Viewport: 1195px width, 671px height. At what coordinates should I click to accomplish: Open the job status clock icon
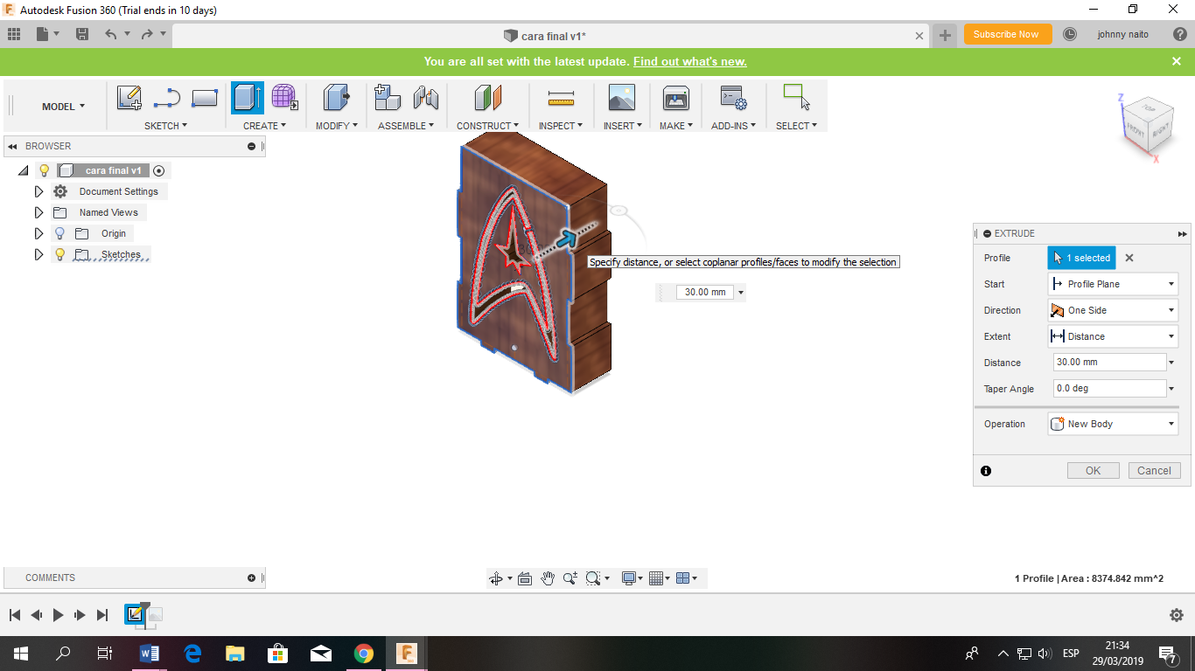tap(1070, 34)
